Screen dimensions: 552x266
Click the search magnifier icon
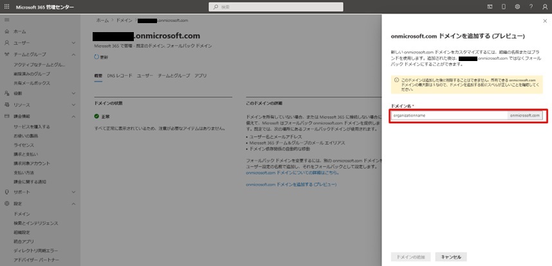click(x=216, y=6)
